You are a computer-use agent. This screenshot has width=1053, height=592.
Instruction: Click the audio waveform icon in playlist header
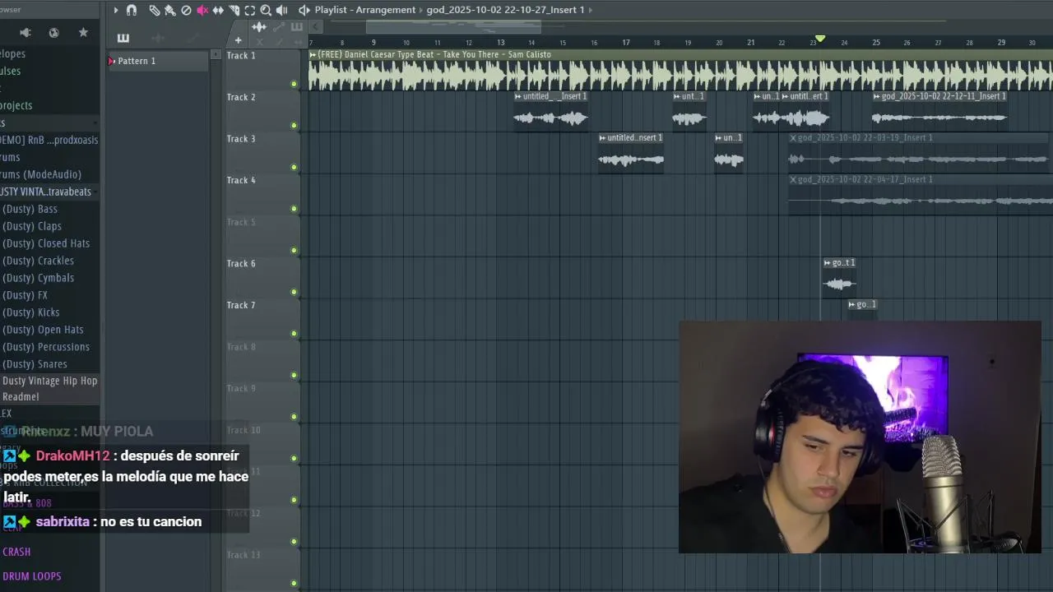click(x=259, y=27)
